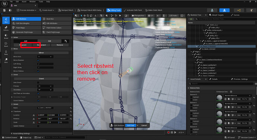Toggle the Auto Orient checkbox

click(x=38, y=82)
